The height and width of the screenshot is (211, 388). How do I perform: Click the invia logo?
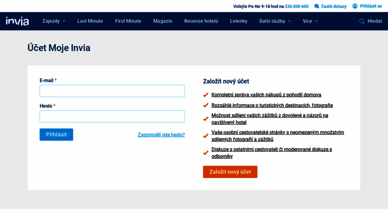pos(17,21)
